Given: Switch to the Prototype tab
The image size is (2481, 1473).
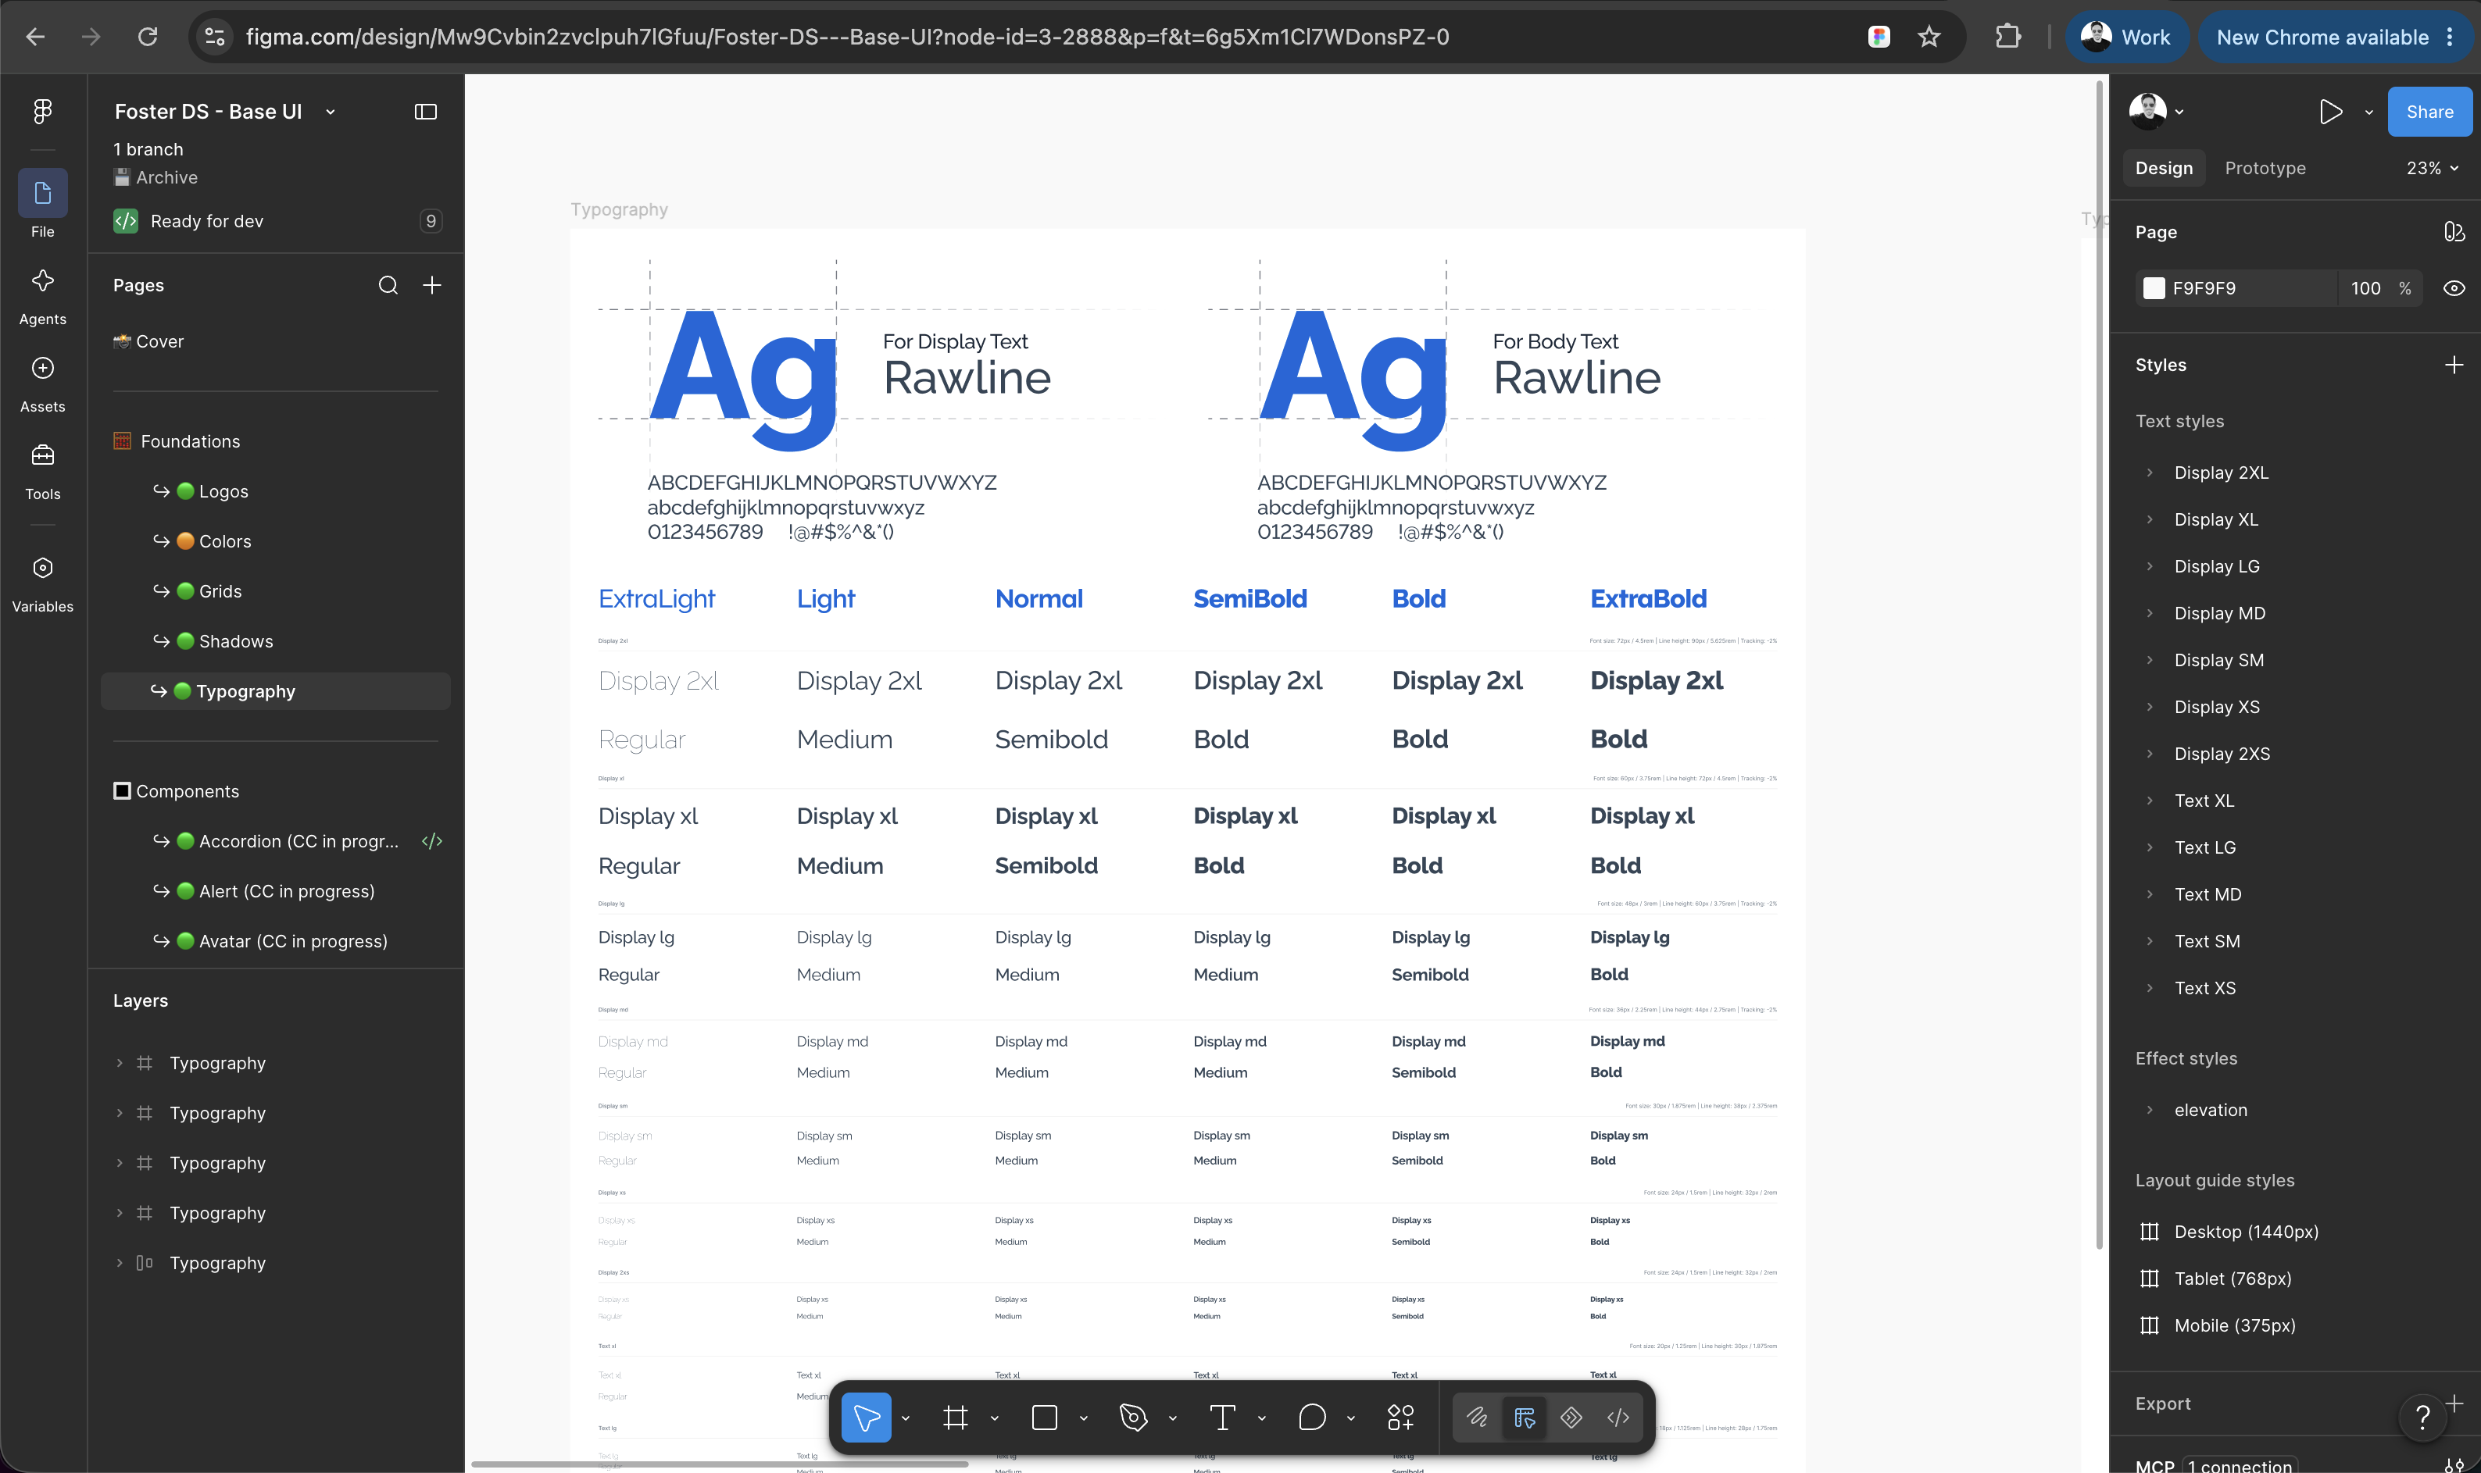Looking at the screenshot, I should (2265, 169).
